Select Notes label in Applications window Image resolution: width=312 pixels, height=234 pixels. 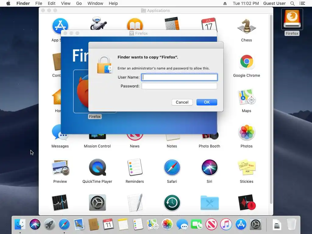coord(172,146)
